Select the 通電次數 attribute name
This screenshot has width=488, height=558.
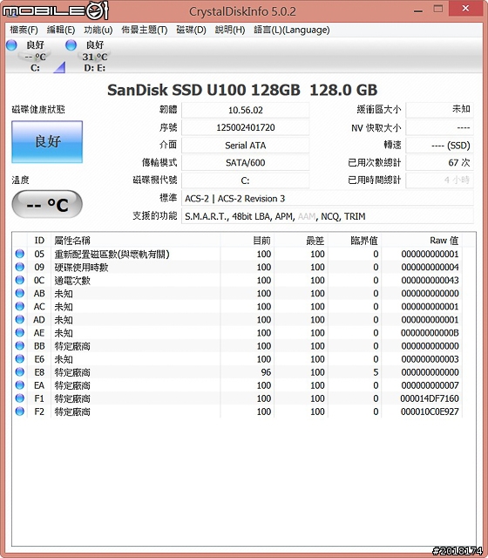click(x=72, y=281)
